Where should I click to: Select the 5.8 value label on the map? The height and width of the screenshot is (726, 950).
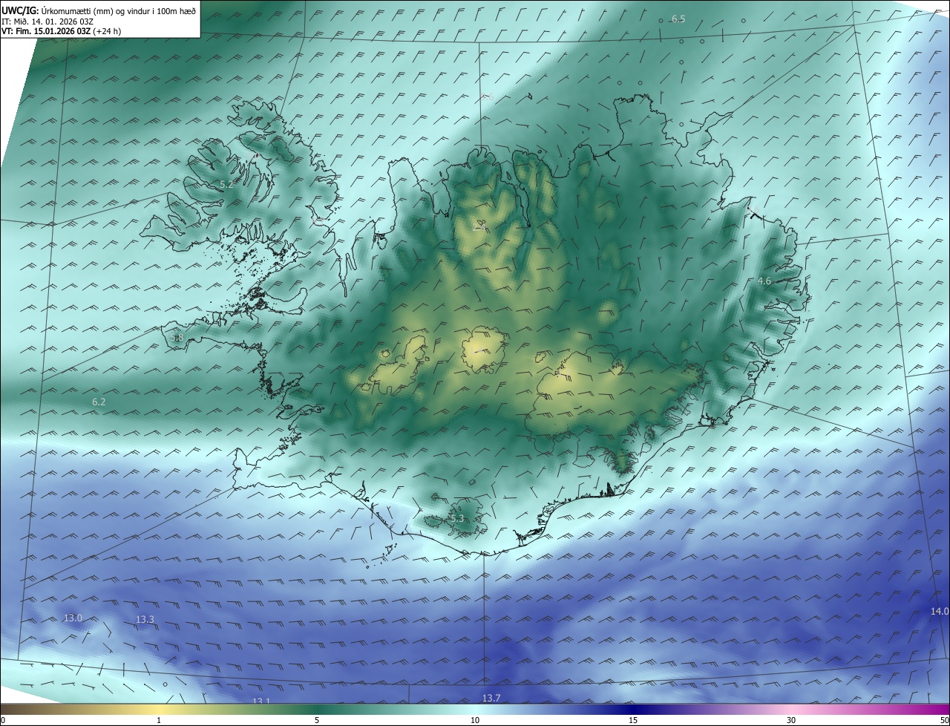(177, 338)
